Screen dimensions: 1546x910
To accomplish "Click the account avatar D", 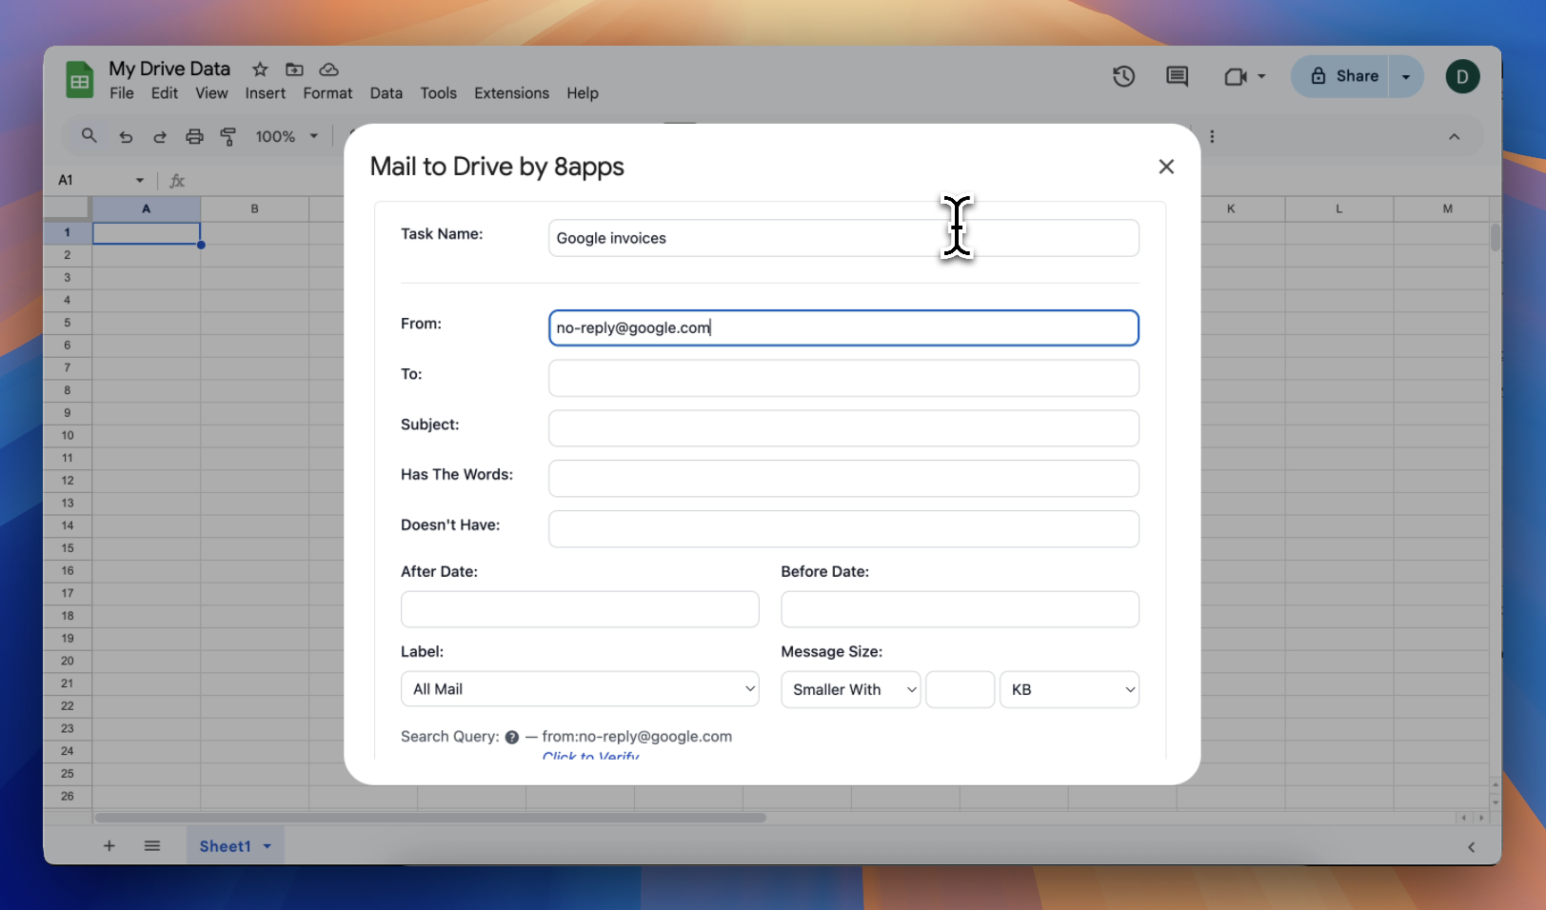I will [1462, 76].
